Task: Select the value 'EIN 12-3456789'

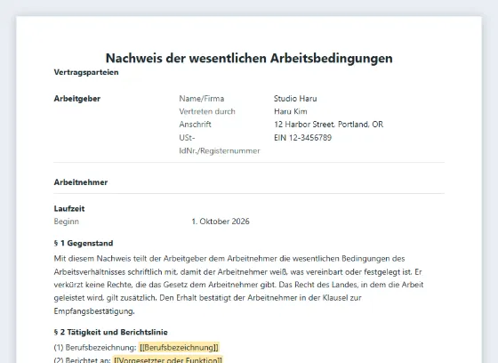Action: 302,138
